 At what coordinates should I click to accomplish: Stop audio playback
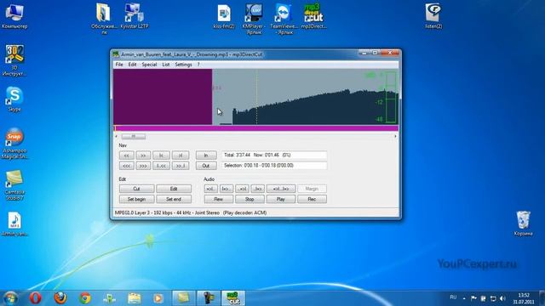250,199
